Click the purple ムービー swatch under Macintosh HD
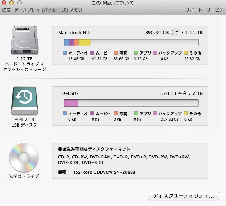 92,53
